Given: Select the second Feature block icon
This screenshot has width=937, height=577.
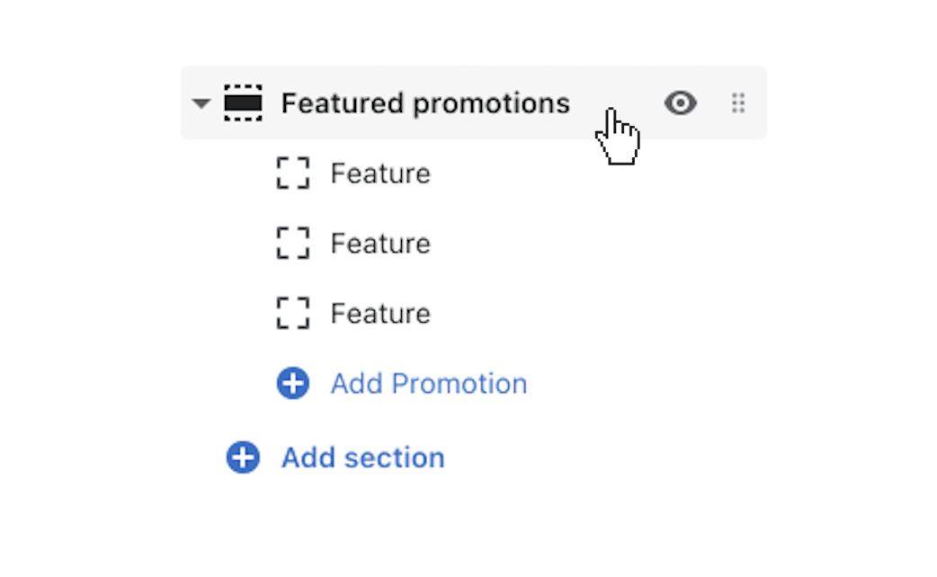Looking at the screenshot, I should [x=292, y=243].
